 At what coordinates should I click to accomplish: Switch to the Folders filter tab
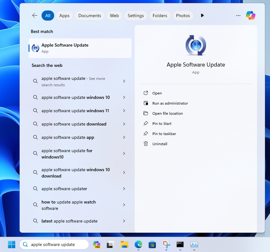click(160, 16)
